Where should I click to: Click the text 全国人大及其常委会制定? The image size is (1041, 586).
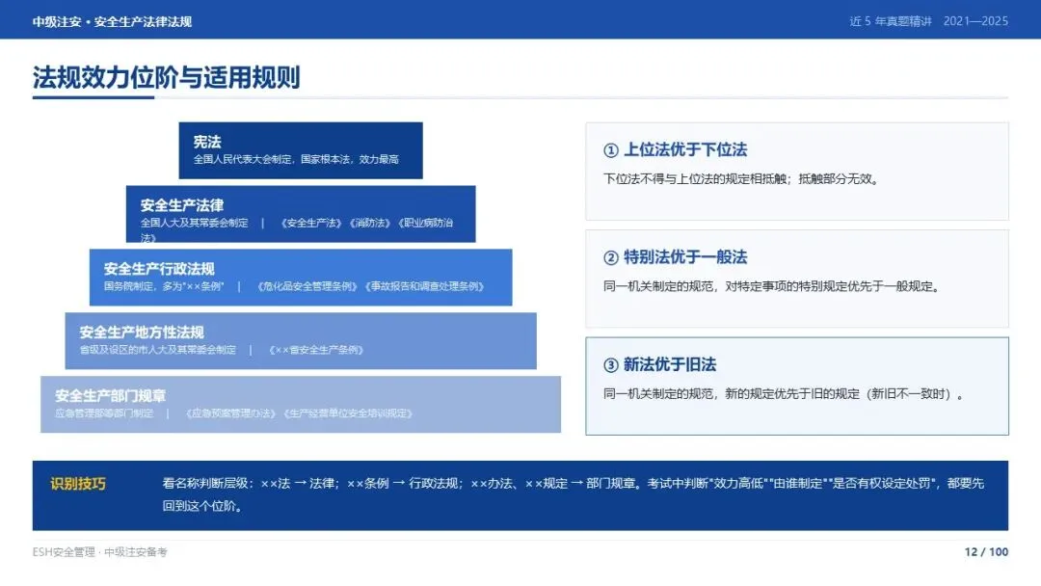tap(194, 223)
